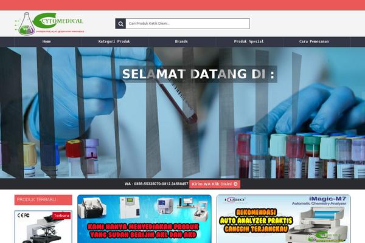Click the arrow icon on Kirim WA button

click(235, 184)
